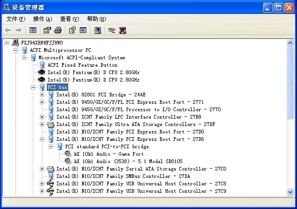The width and height of the screenshot is (297, 209).
Task: Click the Back arrow toolbar icon
Action: pos(8,30)
